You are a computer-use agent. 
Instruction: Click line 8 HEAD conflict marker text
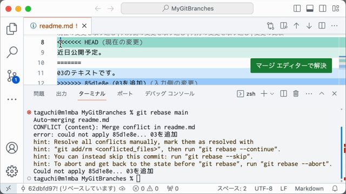(x=99, y=42)
